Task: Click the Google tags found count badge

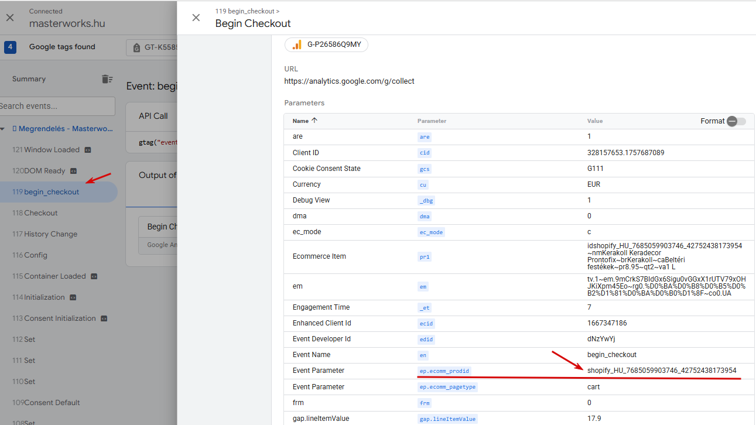Action: 10,47
